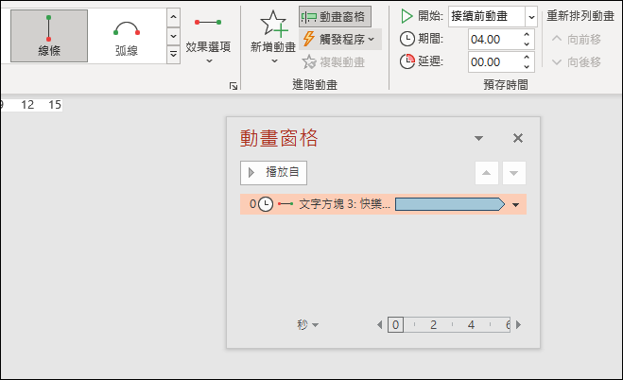This screenshot has width=623, height=380.
Task: Click the 0 marker on the timeline
Action: coord(395,325)
